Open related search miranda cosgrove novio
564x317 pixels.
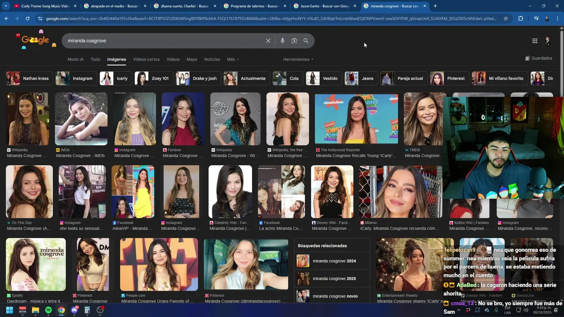(x=332, y=296)
